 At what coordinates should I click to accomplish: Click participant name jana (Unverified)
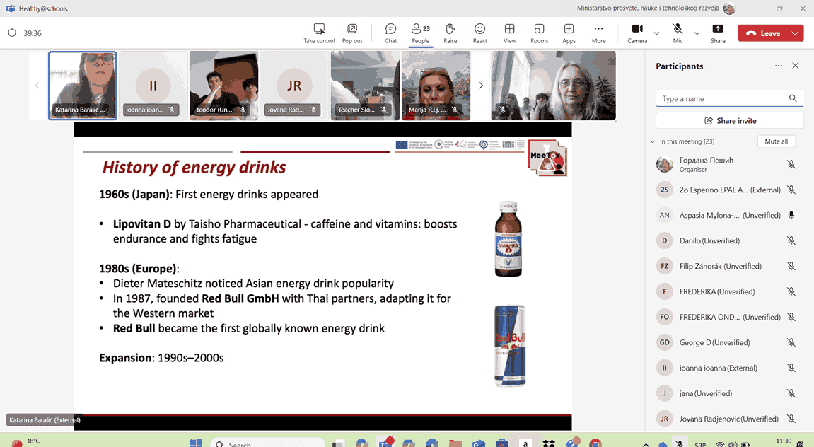[706, 393]
